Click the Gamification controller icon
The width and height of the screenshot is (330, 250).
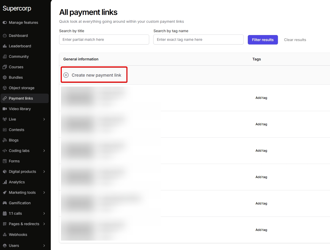(5, 203)
